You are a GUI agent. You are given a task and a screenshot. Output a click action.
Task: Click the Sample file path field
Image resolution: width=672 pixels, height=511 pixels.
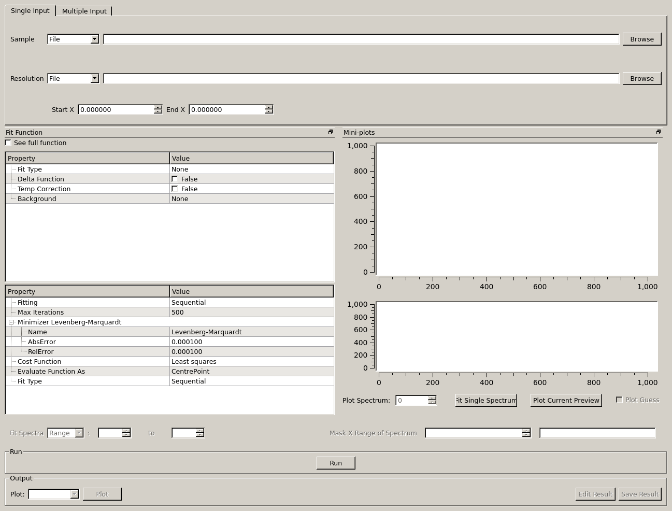(x=361, y=39)
